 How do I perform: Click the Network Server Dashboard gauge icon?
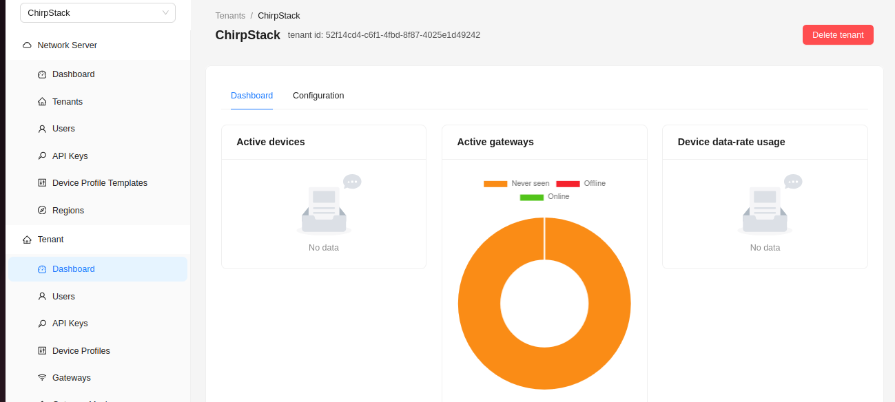click(x=42, y=74)
